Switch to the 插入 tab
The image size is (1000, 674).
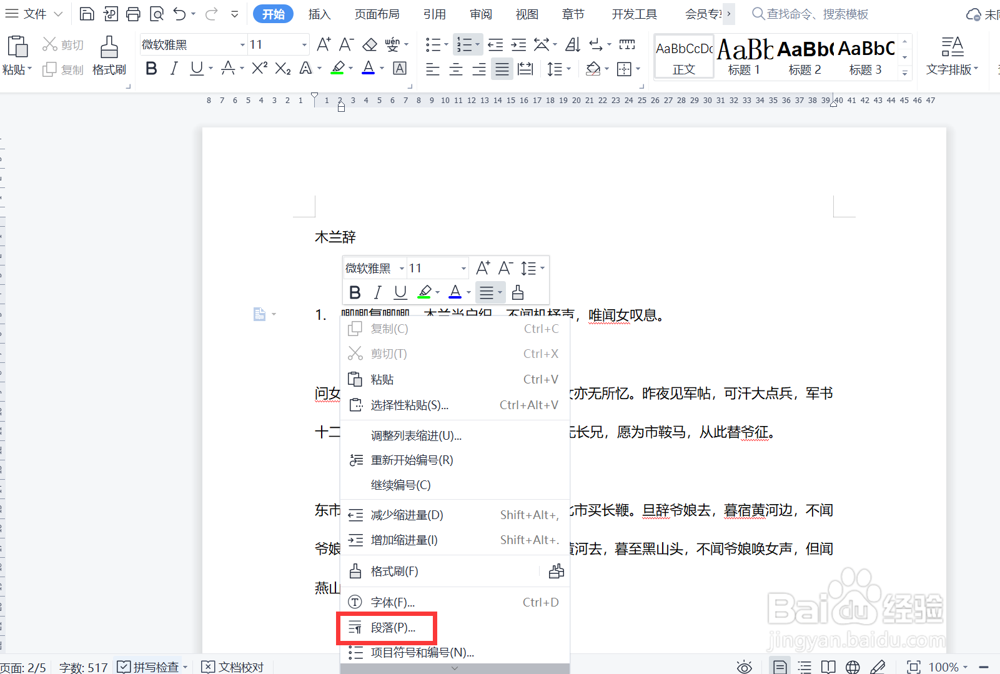[x=319, y=14]
